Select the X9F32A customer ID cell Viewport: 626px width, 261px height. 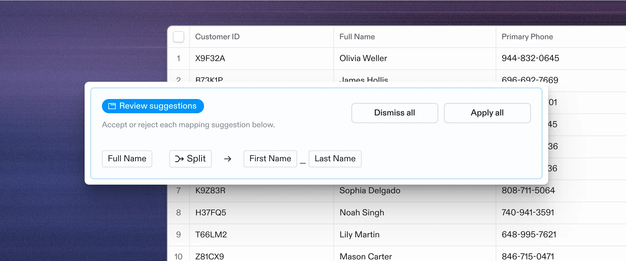(x=210, y=58)
